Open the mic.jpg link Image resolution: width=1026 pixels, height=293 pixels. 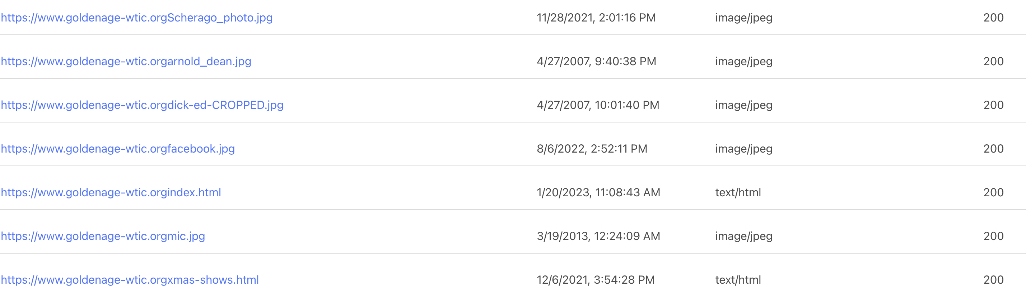103,236
